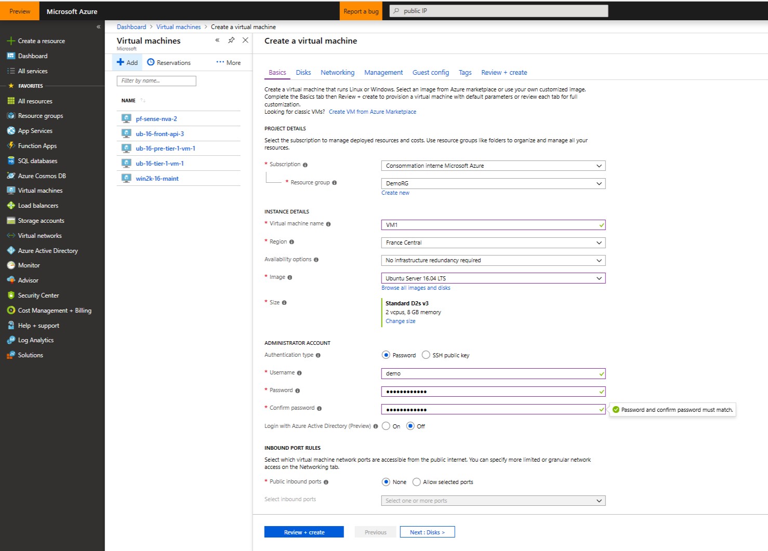Image resolution: width=768 pixels, height=551 pixels.
Task: Open Select inbound ports dropdown
Action: coord(493,501)
